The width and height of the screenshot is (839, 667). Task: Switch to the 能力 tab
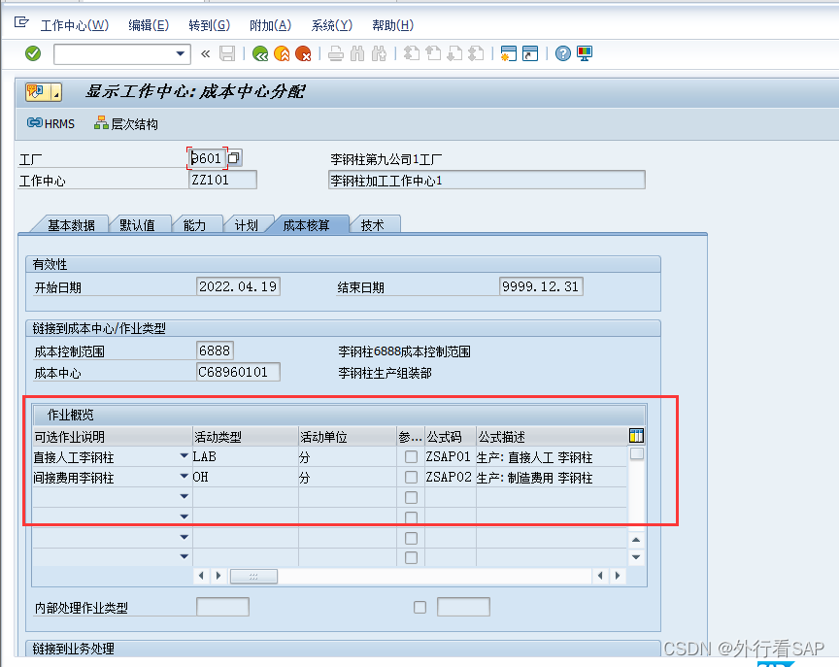tap(195, 225)
